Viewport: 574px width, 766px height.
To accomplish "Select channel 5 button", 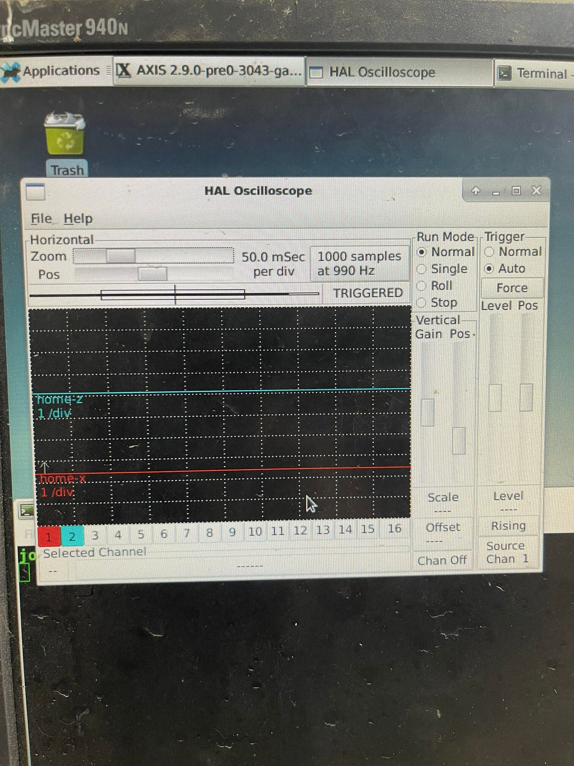I will (141, 534).
